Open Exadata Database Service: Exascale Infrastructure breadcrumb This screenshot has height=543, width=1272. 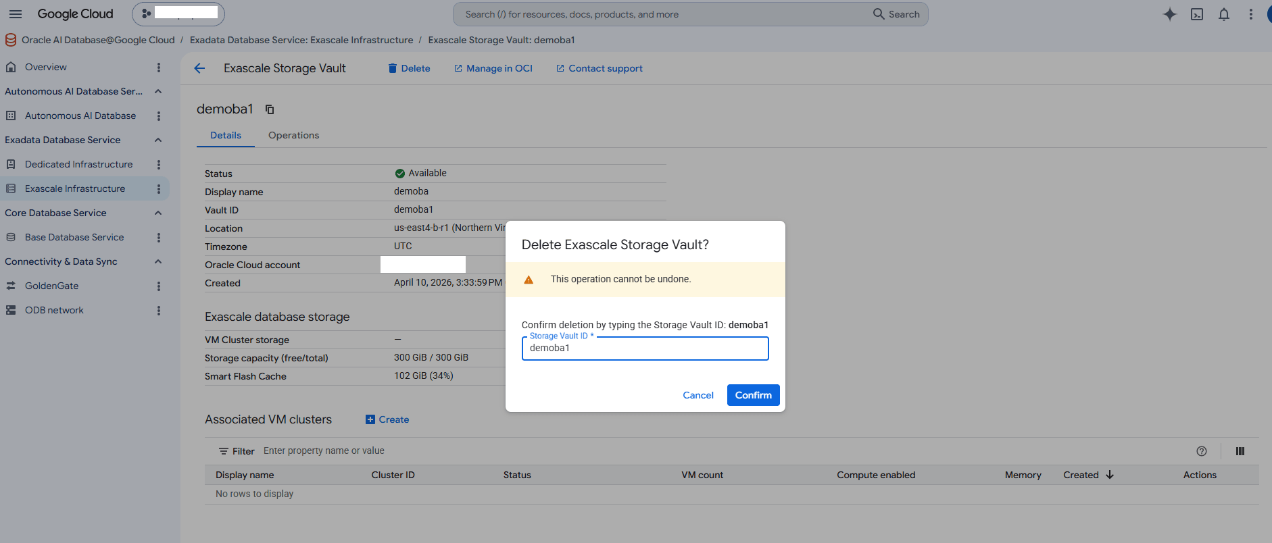[301, 40]
